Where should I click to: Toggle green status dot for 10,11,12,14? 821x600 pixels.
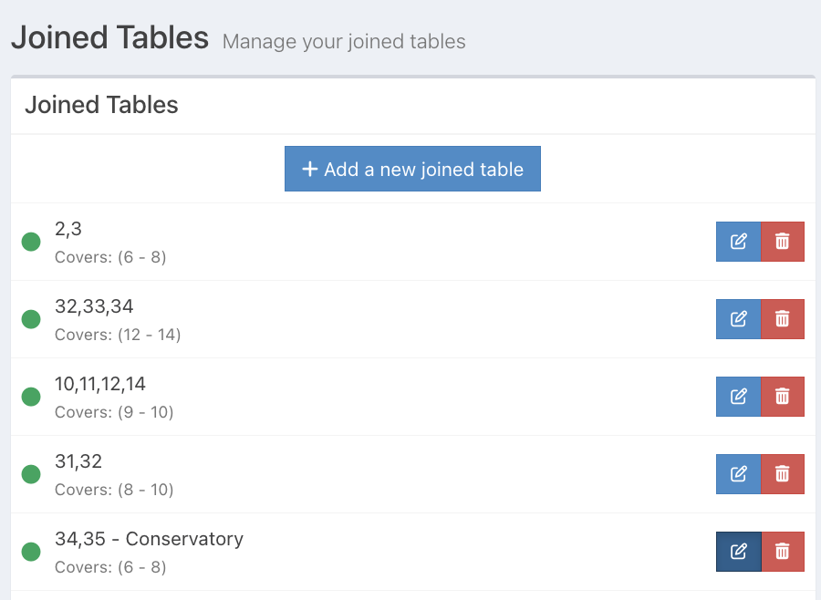click(x=31, y=397)
